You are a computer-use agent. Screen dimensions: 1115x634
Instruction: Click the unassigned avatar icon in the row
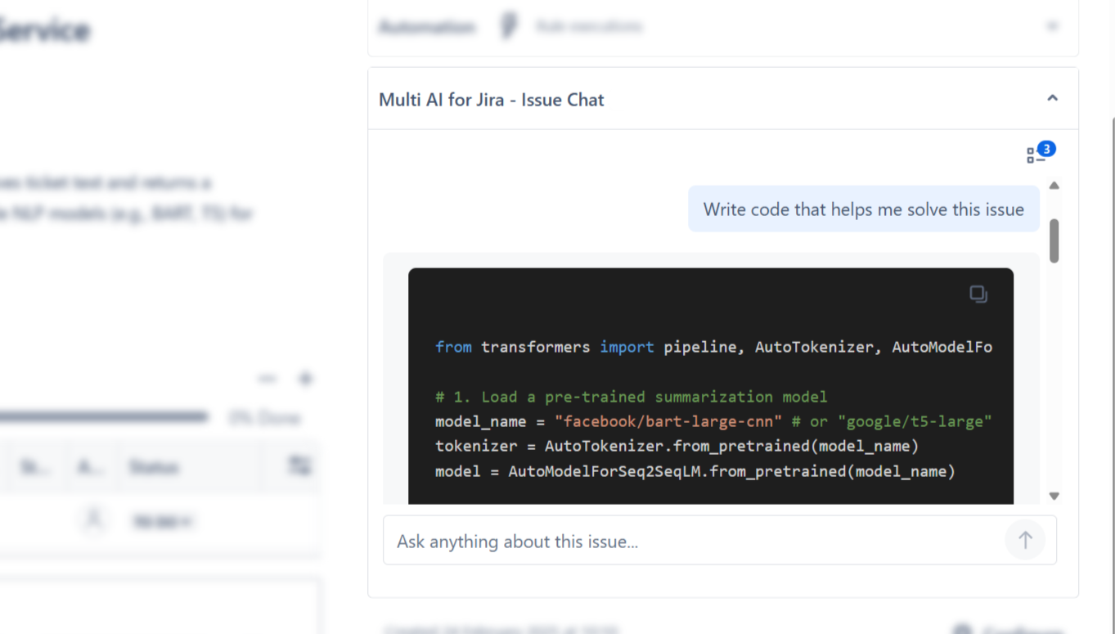click(94, 520)
